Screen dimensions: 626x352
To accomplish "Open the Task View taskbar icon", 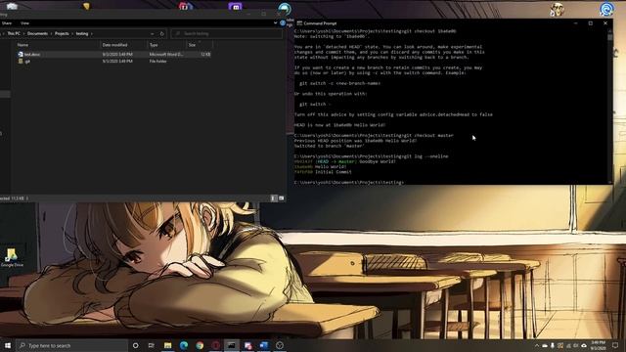I will coord(152,345).
